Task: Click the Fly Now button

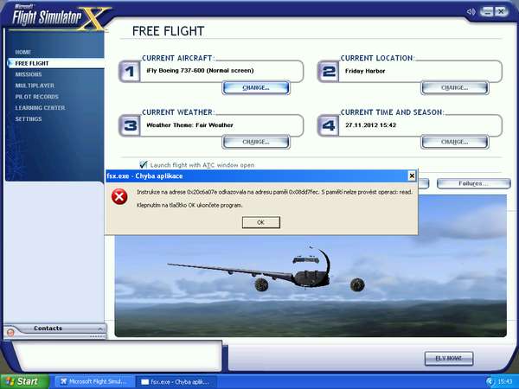Action: tap(449, 359)
